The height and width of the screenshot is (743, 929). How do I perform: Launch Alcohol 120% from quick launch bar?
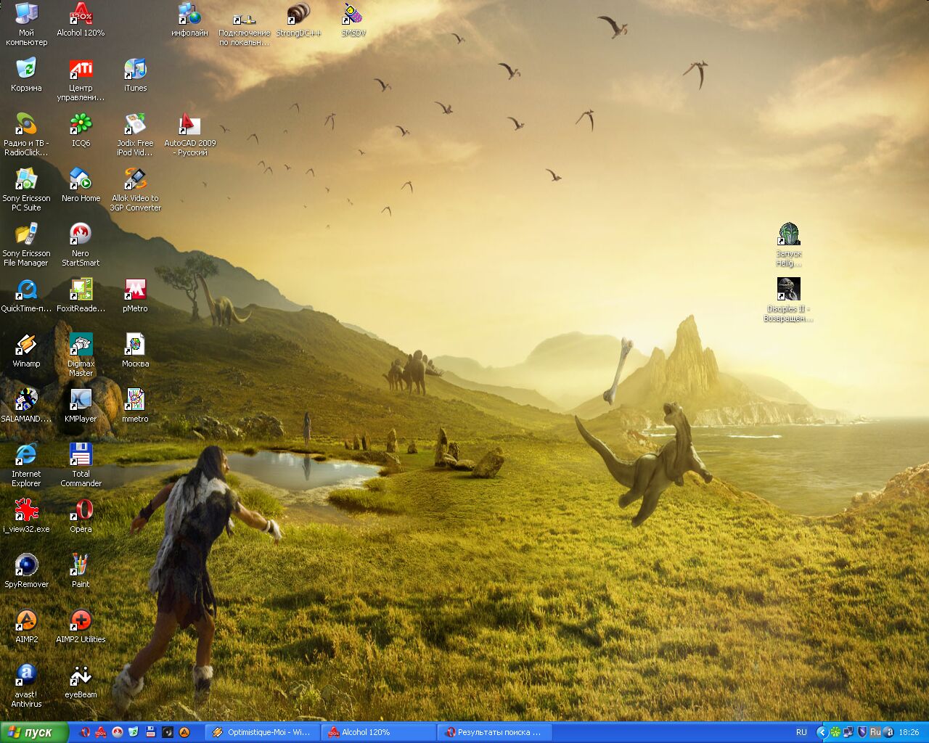tap(101, 732)
